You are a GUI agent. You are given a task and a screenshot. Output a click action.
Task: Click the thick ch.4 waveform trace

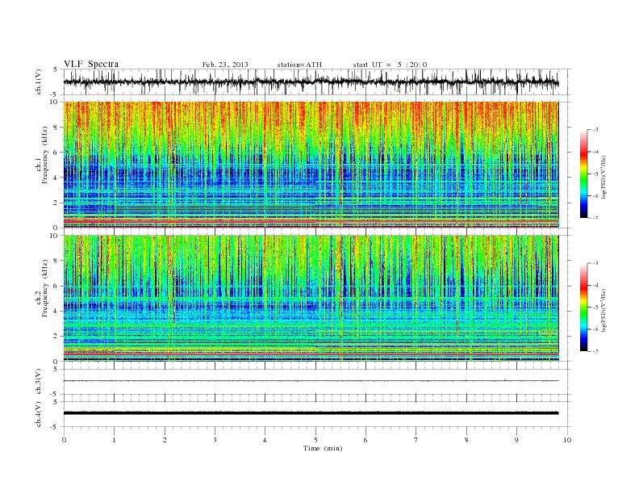pos(311,413)
